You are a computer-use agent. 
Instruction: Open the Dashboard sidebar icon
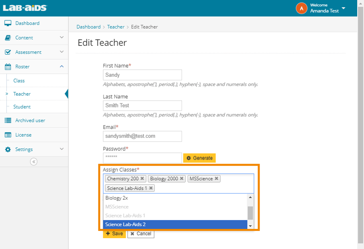[9, 23]
